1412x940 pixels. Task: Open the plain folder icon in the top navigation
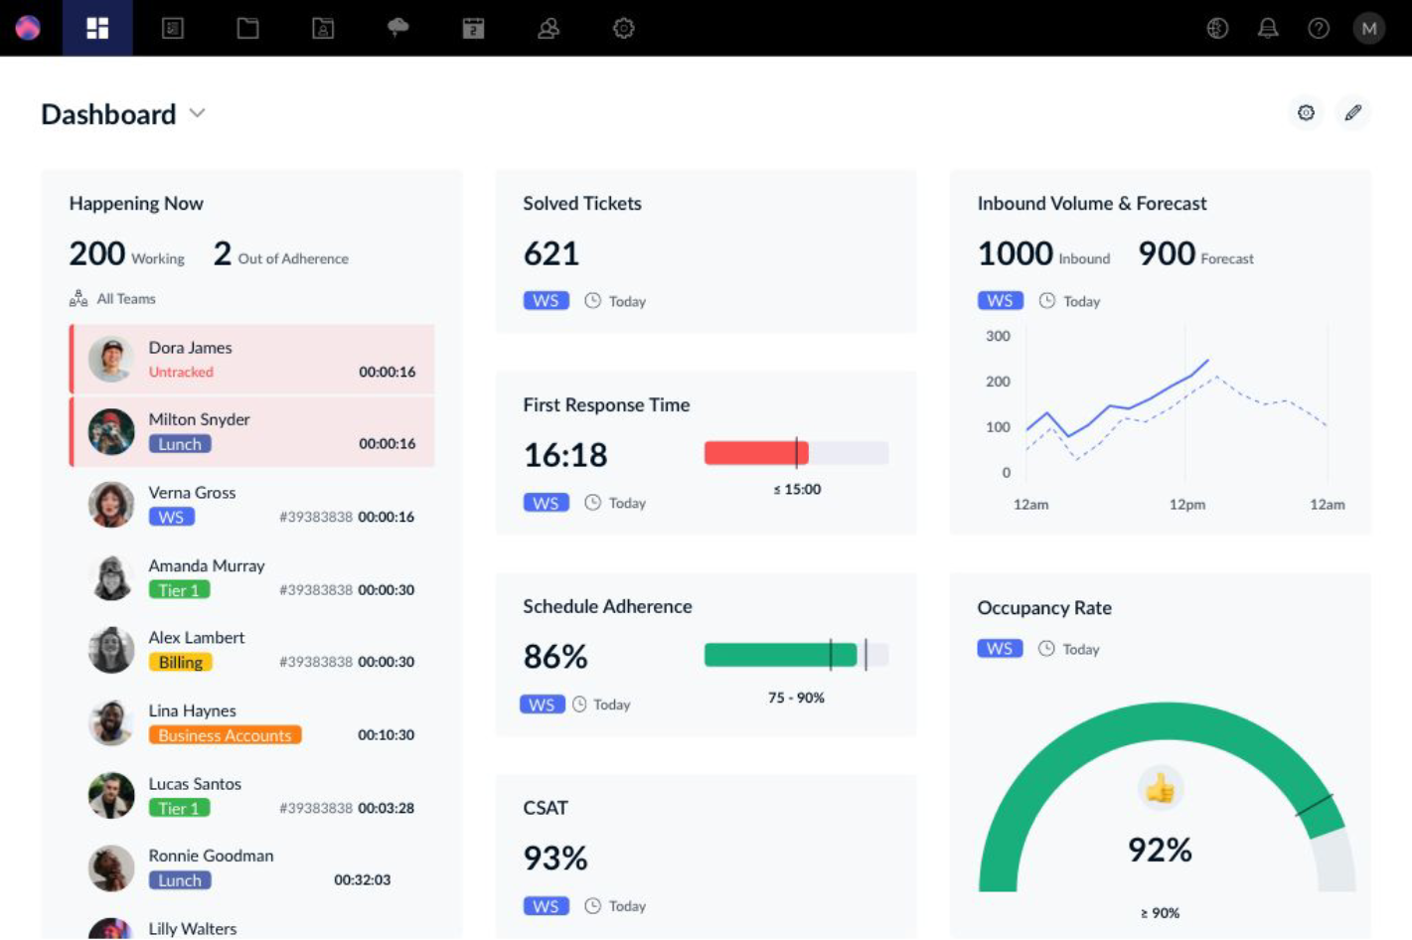(x=248, y=28)
